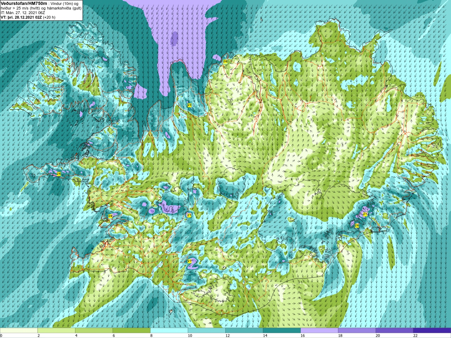This screenshot has width=451, height=338.
Task: Click the olive green 6–8 m/s legend swatch
Action: click(131, 331)
